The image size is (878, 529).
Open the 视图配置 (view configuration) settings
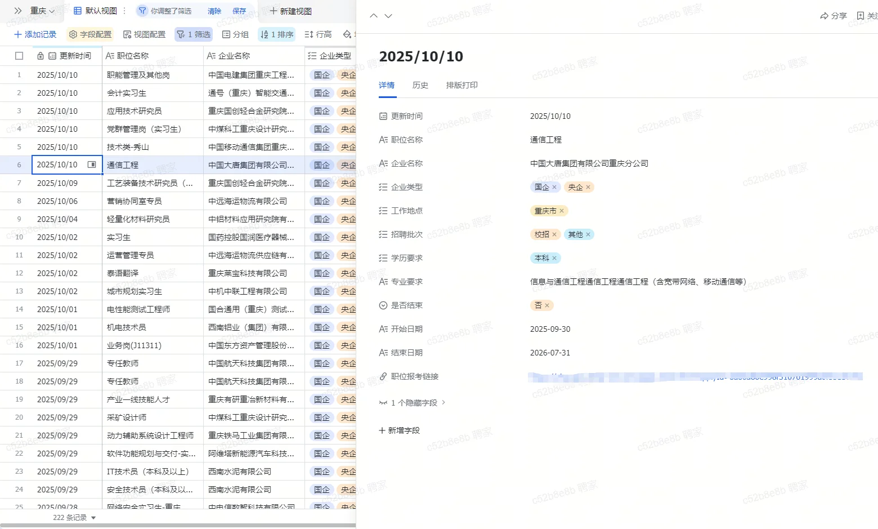click(144, 34)
